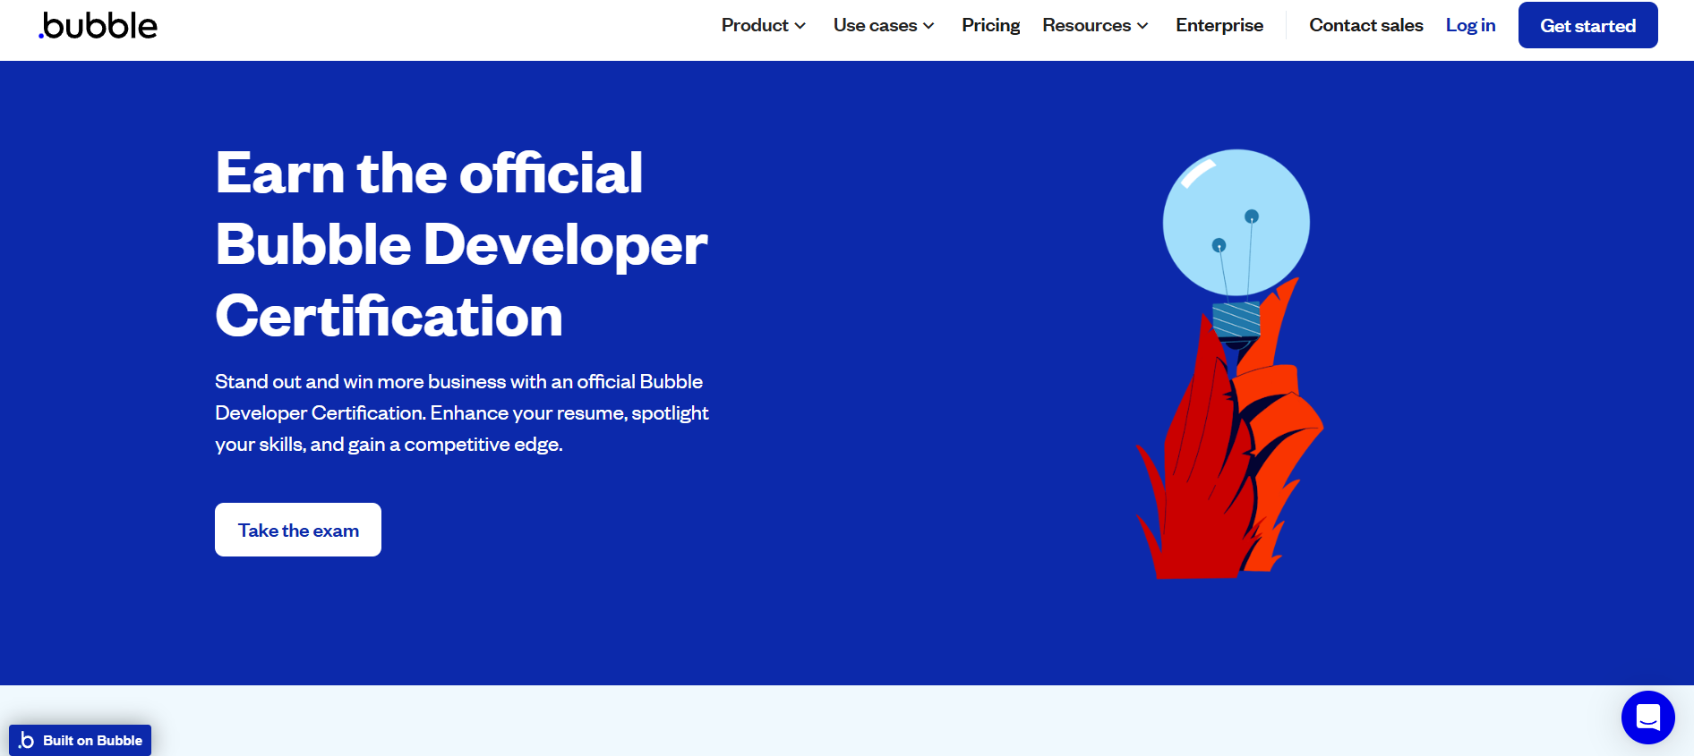Click the Get started button

1587,25
